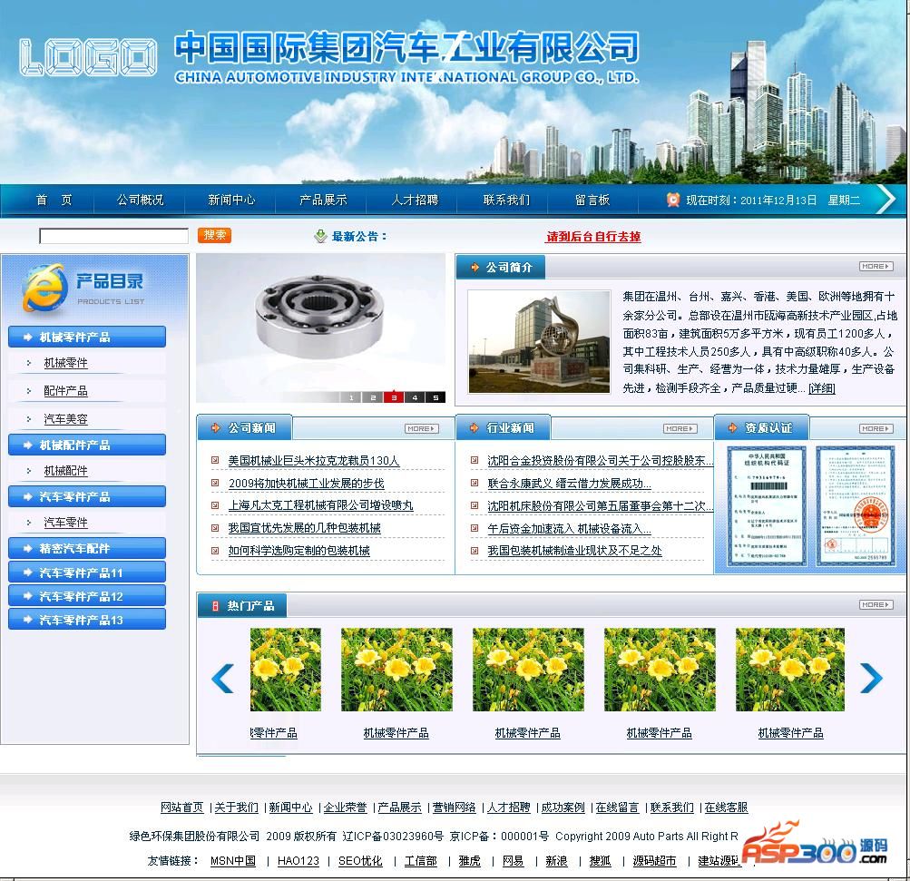Click the red 请到后台自行去掉 announcement link
This screenshot has width=910, height=881.
pos(593,236)
